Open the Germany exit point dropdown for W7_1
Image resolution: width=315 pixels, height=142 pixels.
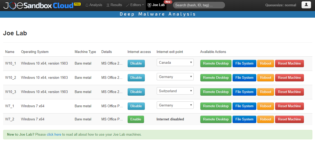(x=175, y=105)
